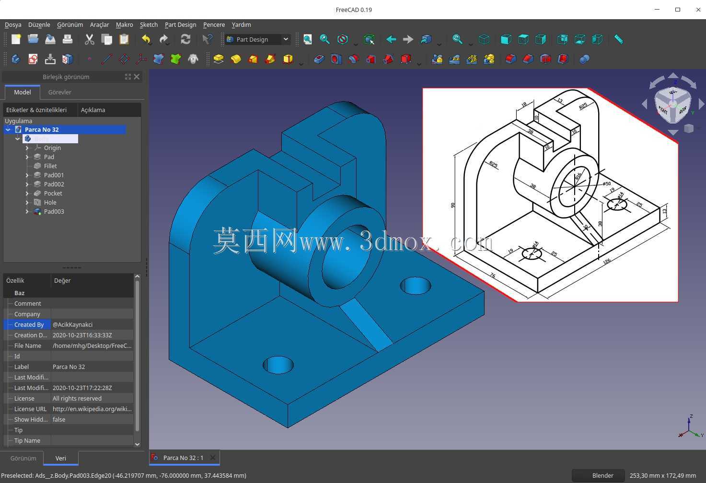This screenshot has height=483, width=706.
Task: Undo the last action
Action: (x=146, y=39)
